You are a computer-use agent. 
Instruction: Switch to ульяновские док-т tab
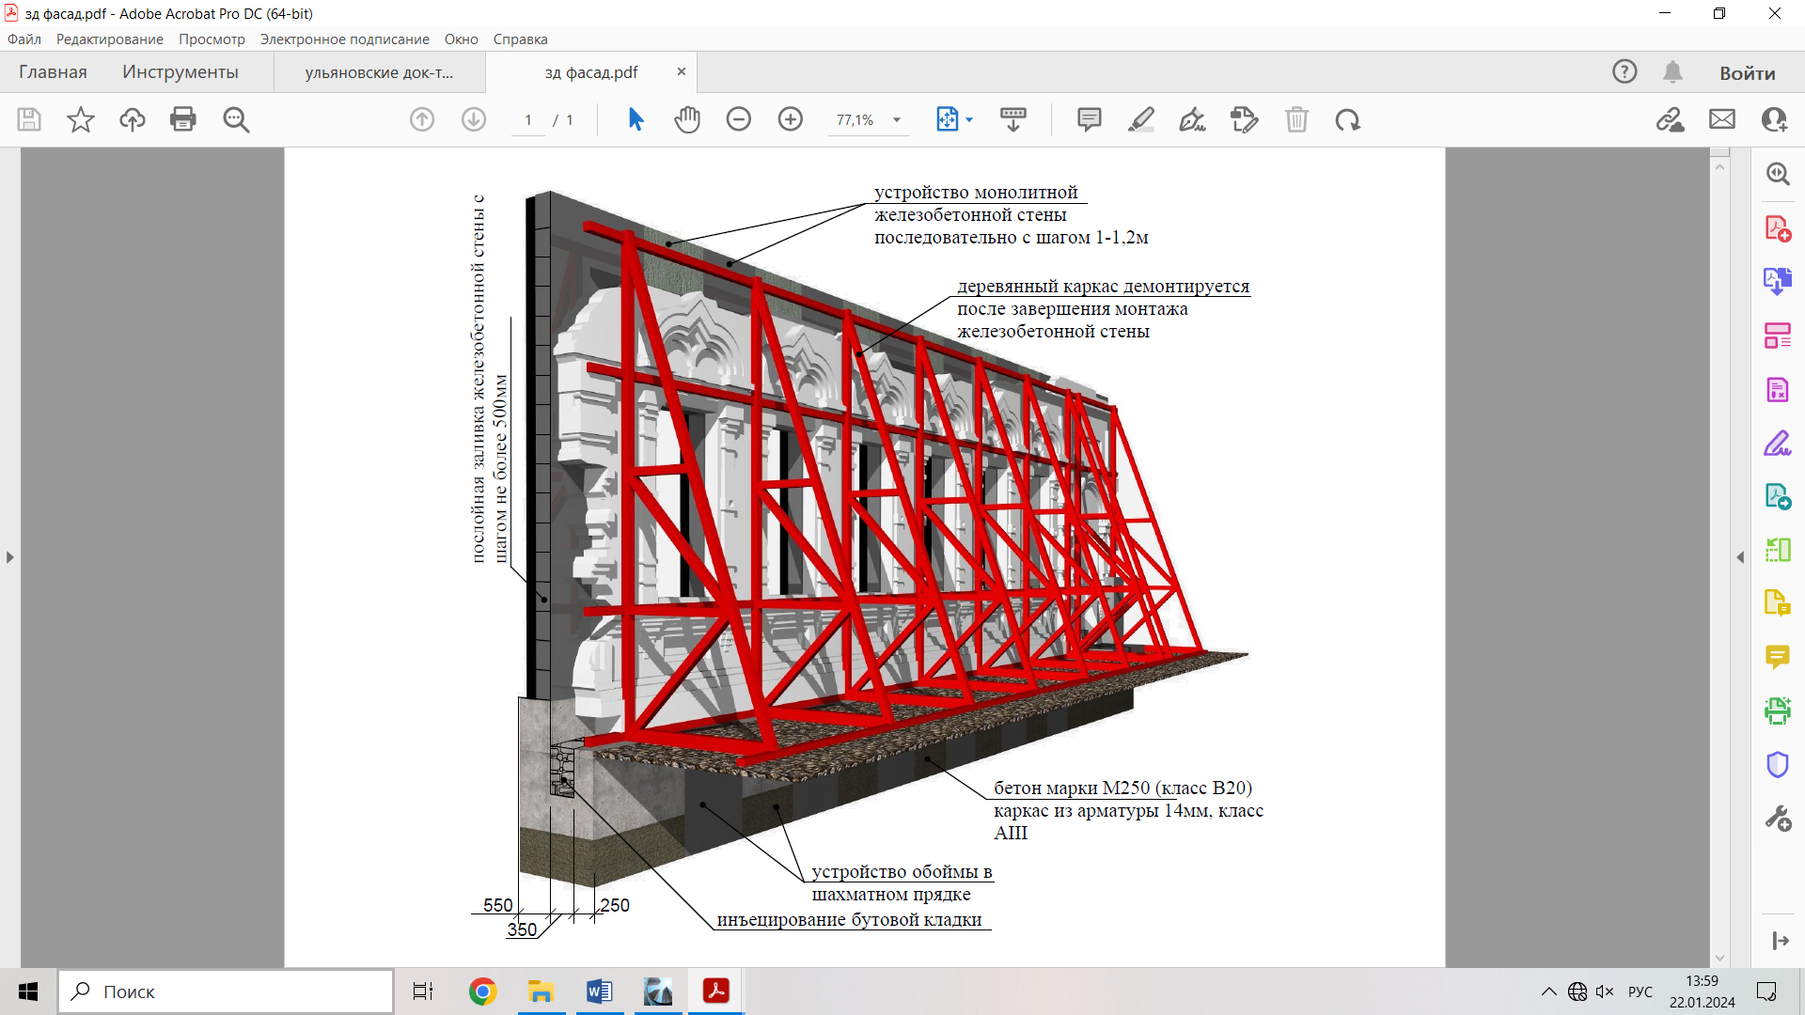379,72
